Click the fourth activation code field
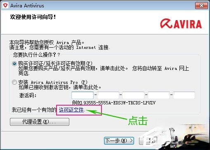Screen dimensions: 210x150 point(159,95)
